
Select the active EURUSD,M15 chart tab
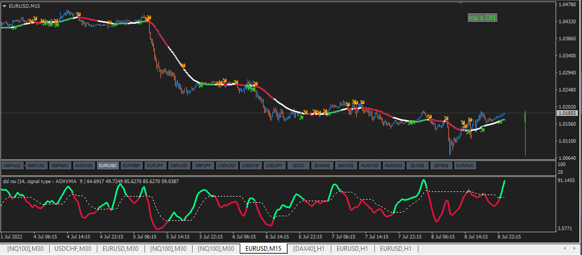point(264,249)
